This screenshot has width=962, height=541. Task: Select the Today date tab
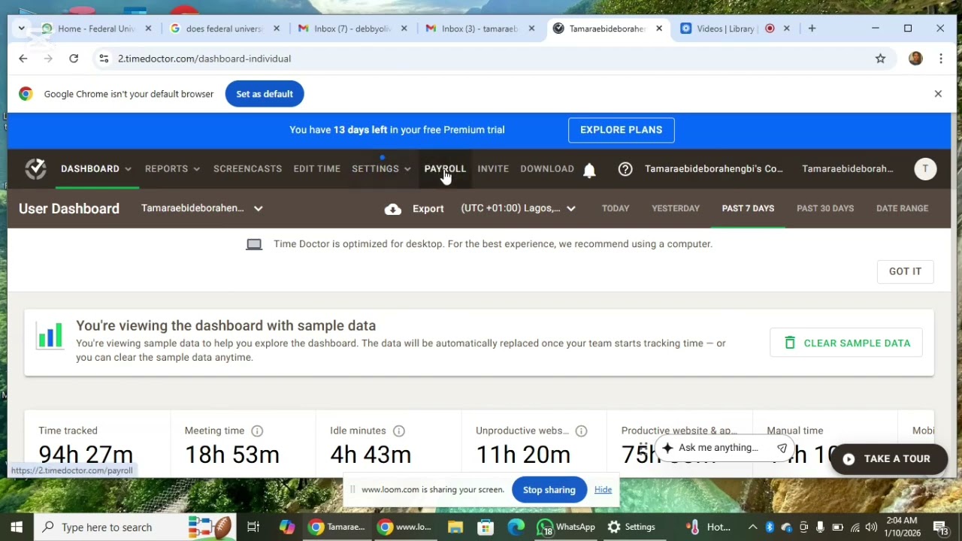click(616, 208)
